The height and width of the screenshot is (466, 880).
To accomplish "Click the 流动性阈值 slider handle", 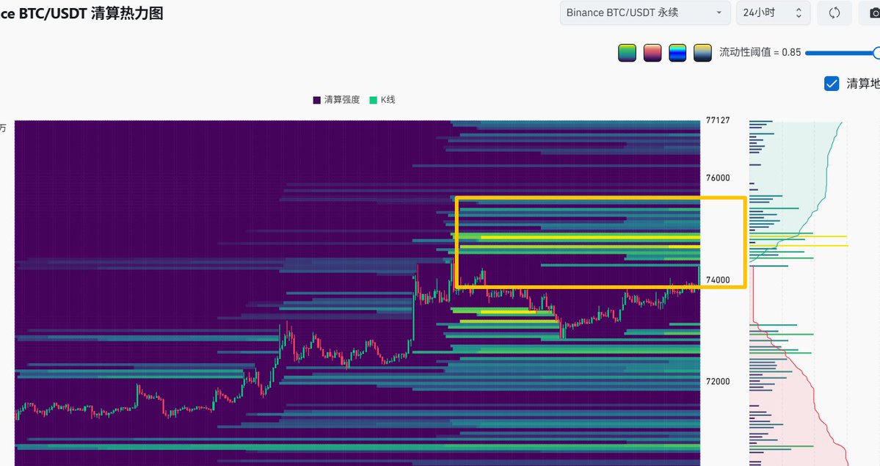I will pyautogui.click(x=876, y=53).
